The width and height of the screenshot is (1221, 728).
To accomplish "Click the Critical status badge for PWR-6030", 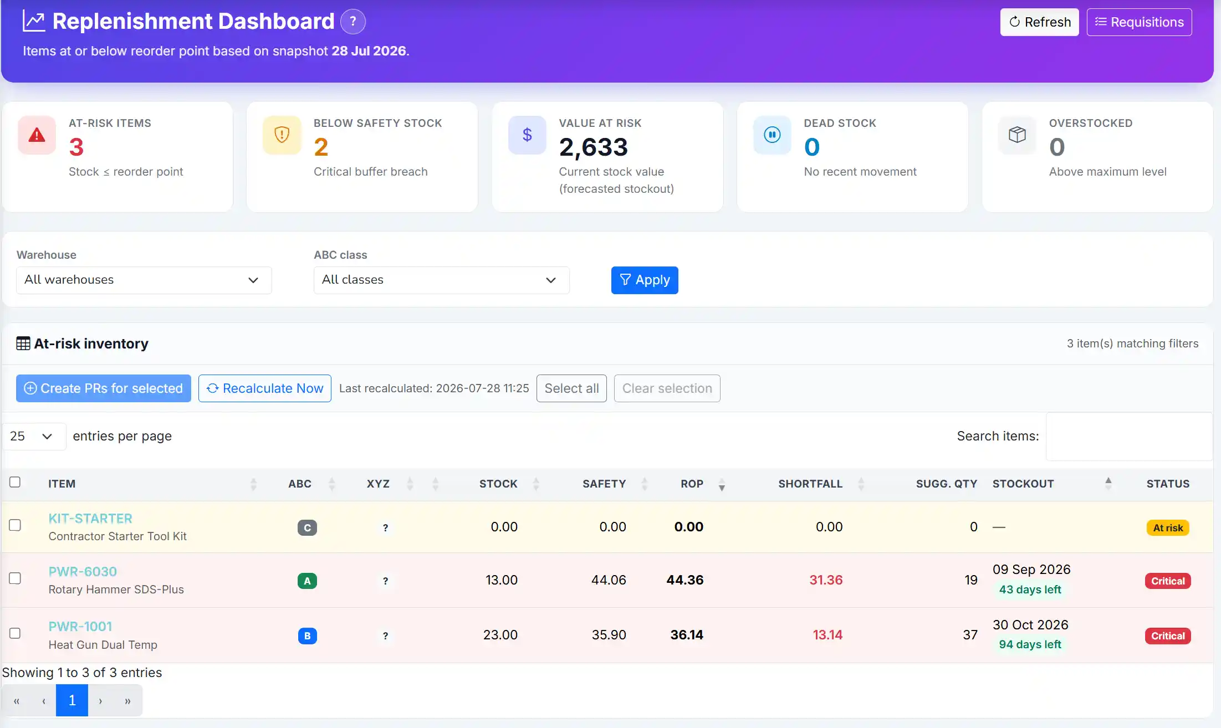I will click(1168, 581).
